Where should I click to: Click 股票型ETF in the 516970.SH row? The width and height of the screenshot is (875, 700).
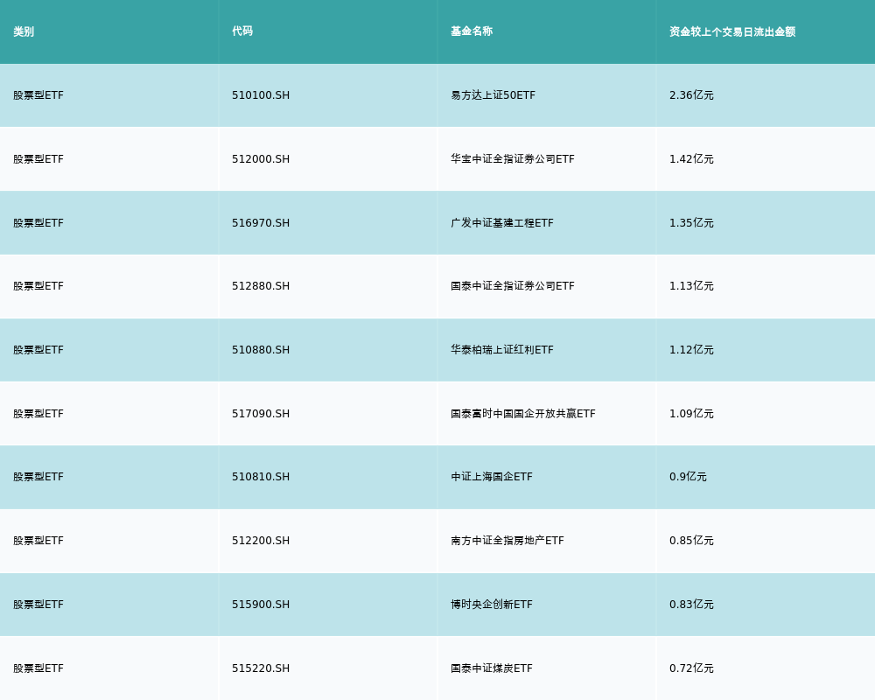[x=38, y=223]
